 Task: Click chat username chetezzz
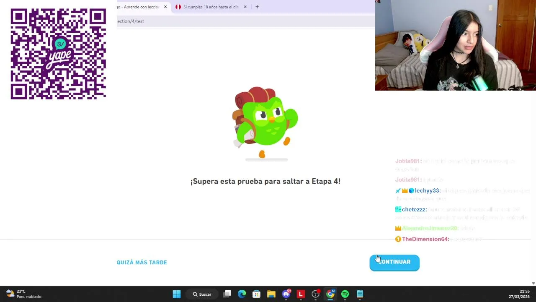(x=414, y=209)
